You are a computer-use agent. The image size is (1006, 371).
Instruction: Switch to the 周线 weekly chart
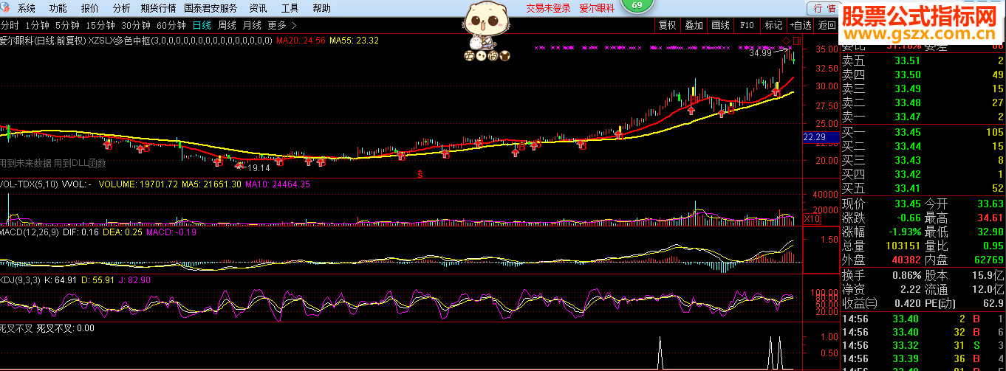pyautogui.click(x=227, y=25)
